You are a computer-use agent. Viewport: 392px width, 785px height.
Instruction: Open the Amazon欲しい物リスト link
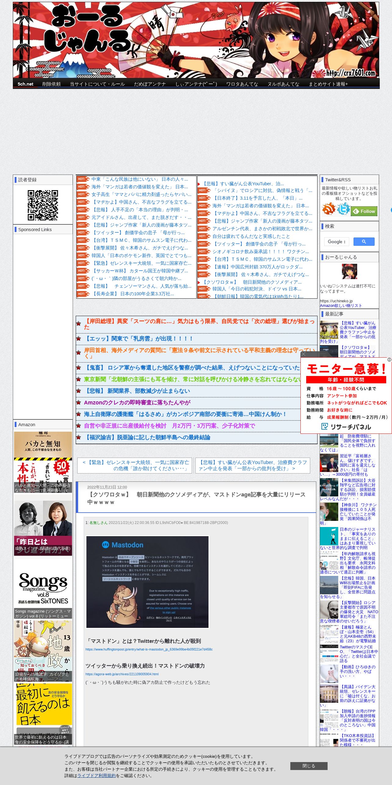pyautogui.click(x=341, y=305)
